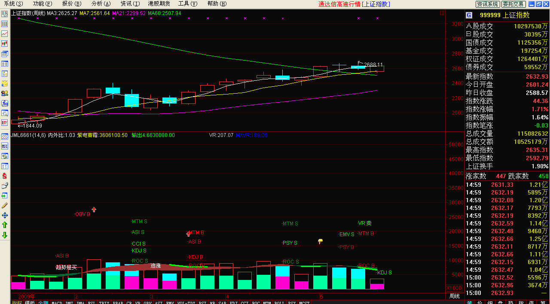
Task: Open the f(x) formula icon
Action: tap(5, 103)
